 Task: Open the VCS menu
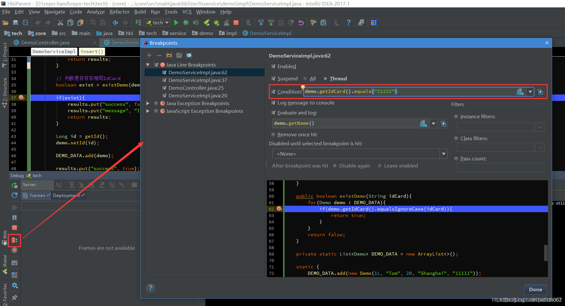[x=187, y=12]
